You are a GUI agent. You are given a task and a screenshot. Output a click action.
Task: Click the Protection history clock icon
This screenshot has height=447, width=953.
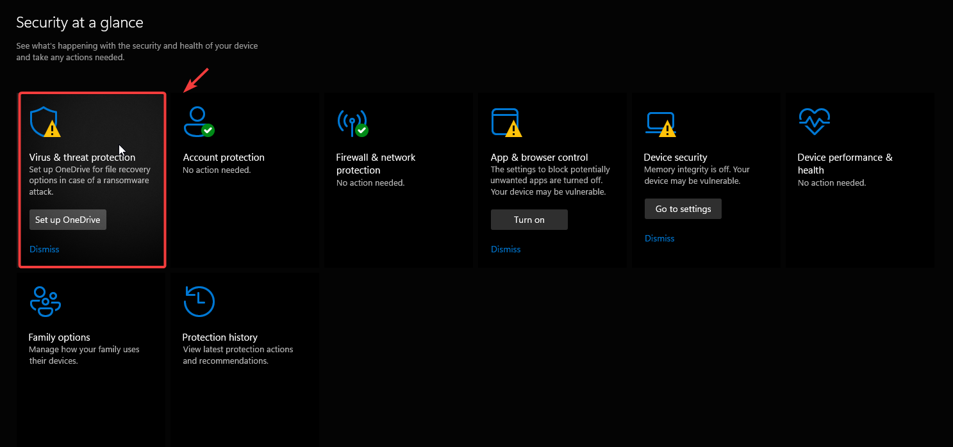[199, 302]
